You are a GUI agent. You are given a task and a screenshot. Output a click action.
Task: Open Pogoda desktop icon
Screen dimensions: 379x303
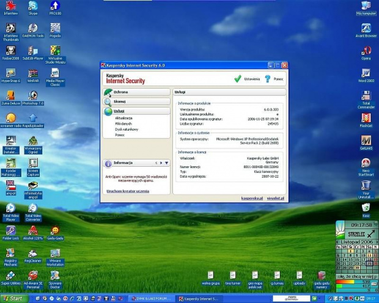click(x=55, y=31)
